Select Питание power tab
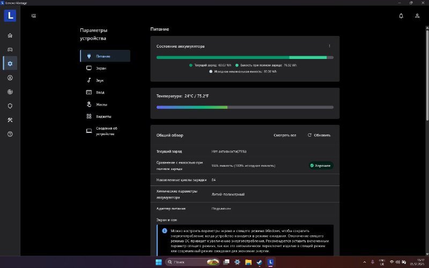Image resolution: width=429 pixels, height=268 pixels. [105, 56]
